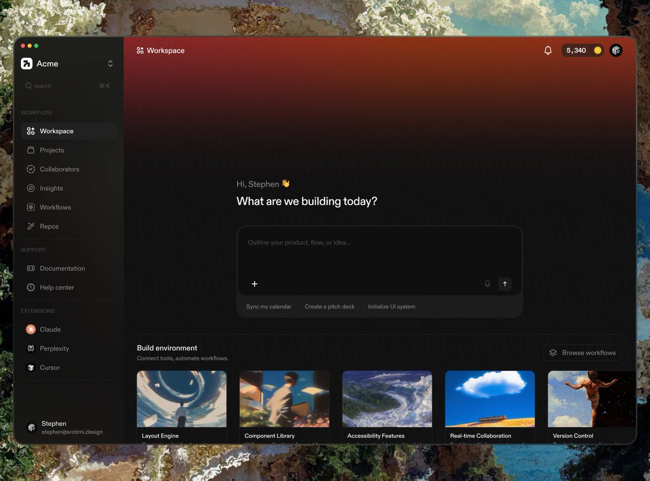Open the profile avatar in header
Image resolution: width=650 pixels, height=481 pixels.
616,50
